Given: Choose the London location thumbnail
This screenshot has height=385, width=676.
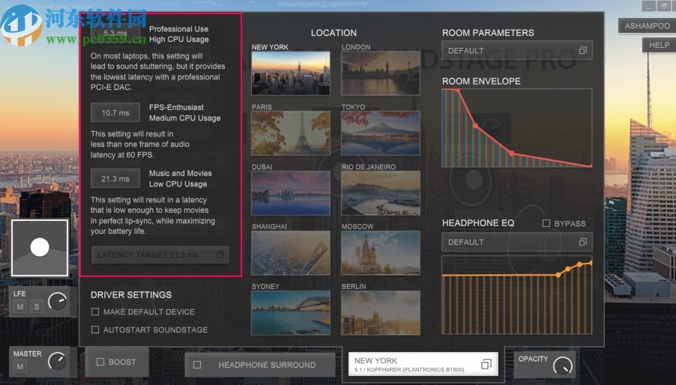Looking at the screenshot, I should tap(380, 73).
